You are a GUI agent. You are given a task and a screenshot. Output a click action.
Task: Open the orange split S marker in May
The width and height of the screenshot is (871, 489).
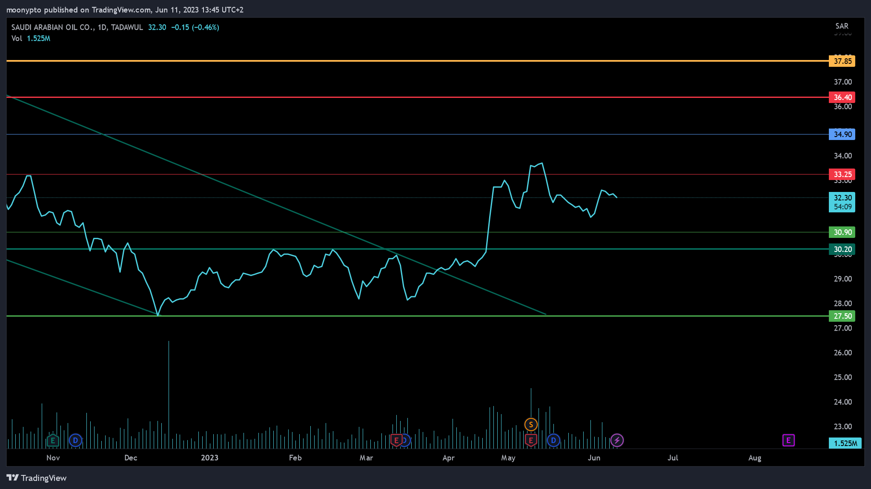click(531, 424)
